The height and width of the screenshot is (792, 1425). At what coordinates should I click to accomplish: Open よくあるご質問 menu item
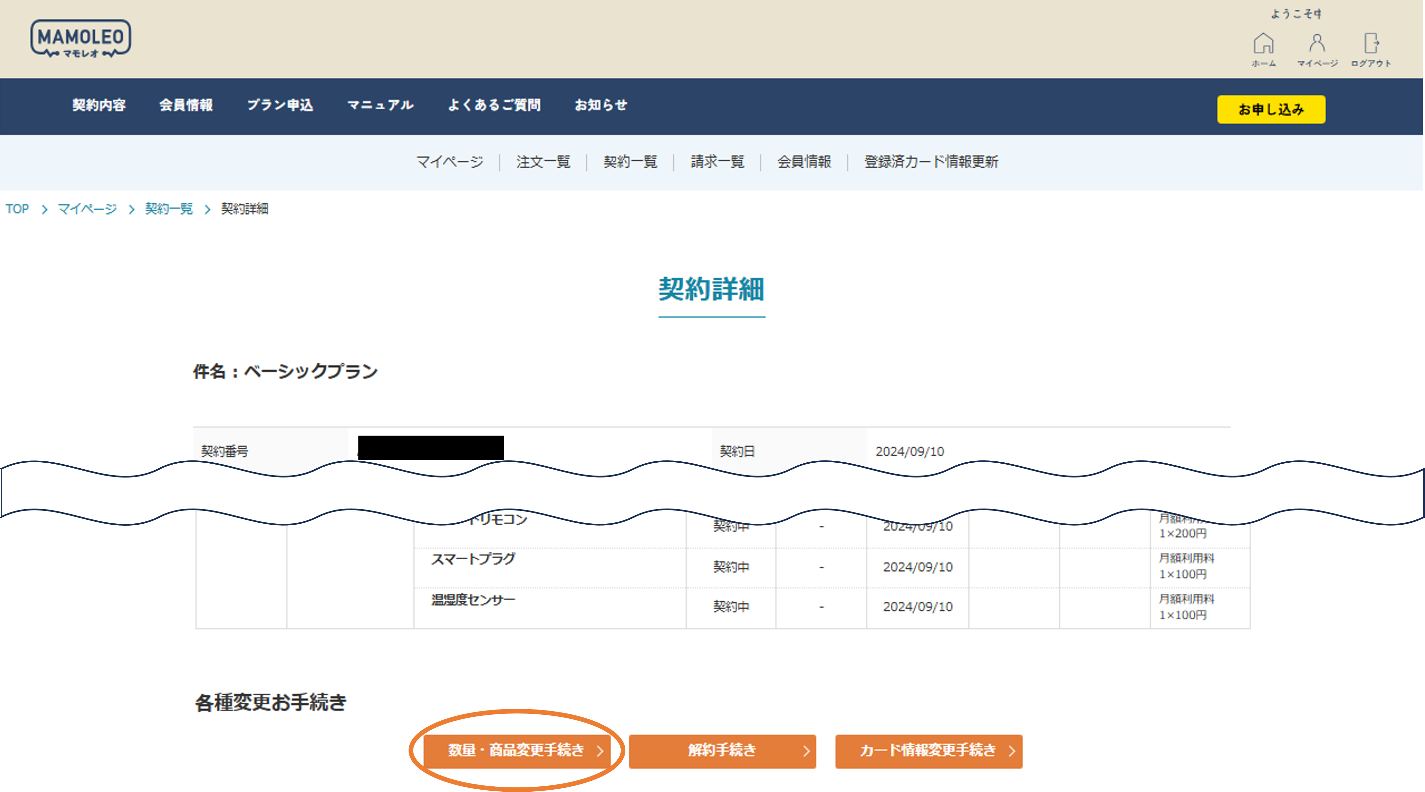494,105
